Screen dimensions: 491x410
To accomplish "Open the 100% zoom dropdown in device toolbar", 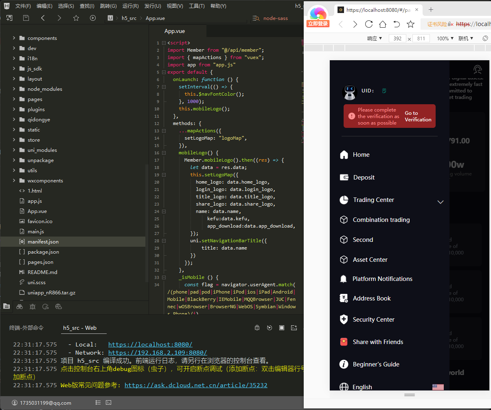I will pyautogui.click(x=445, y=38).
